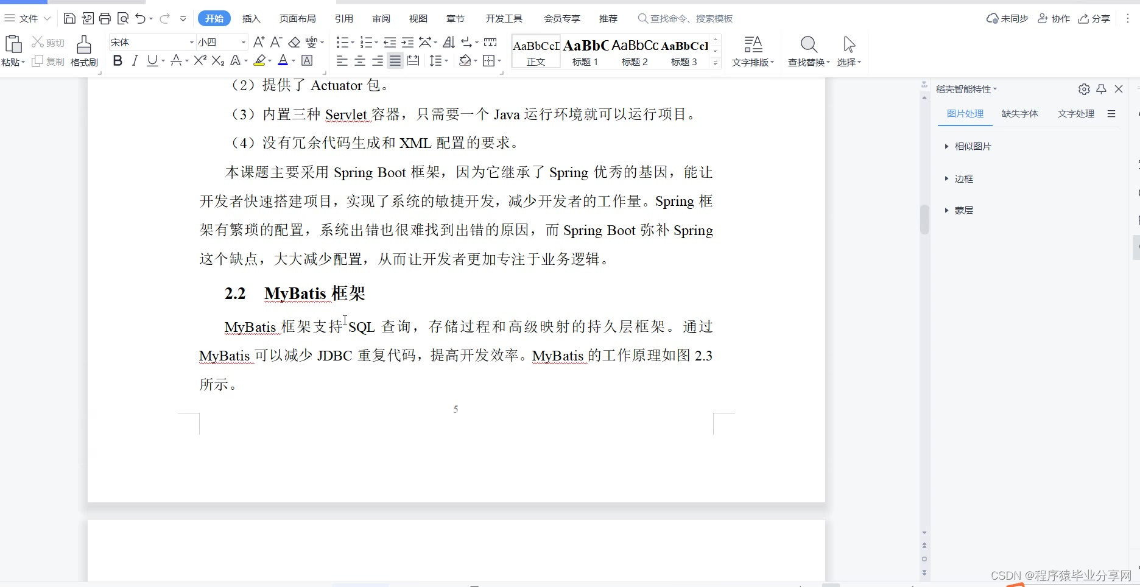Apply yellow text highlight color

point(260,60)
